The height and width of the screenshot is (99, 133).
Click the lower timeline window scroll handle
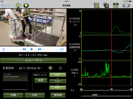pyautogui.click(x=95, y=96)
